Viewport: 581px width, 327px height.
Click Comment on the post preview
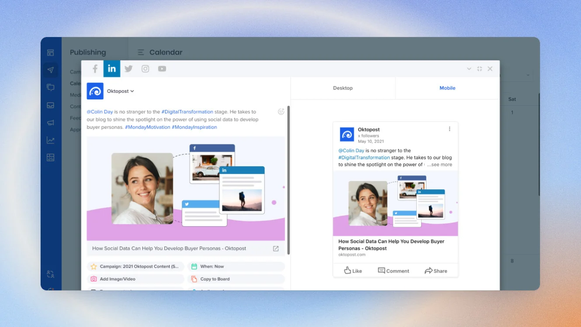[394, 271]
